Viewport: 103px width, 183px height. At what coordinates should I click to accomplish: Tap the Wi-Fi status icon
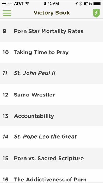tap(27, 4)
